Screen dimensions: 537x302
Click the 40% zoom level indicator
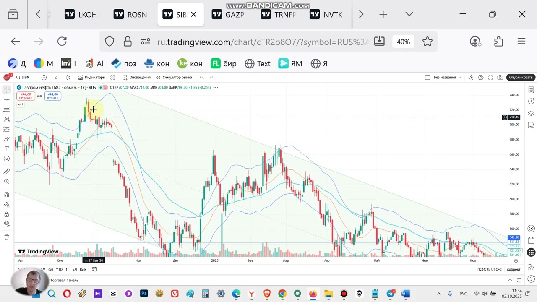point(403,42)
